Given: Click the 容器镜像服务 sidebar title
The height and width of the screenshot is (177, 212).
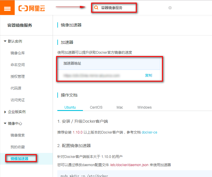Looking at the screenshot, I should point(20,25).
